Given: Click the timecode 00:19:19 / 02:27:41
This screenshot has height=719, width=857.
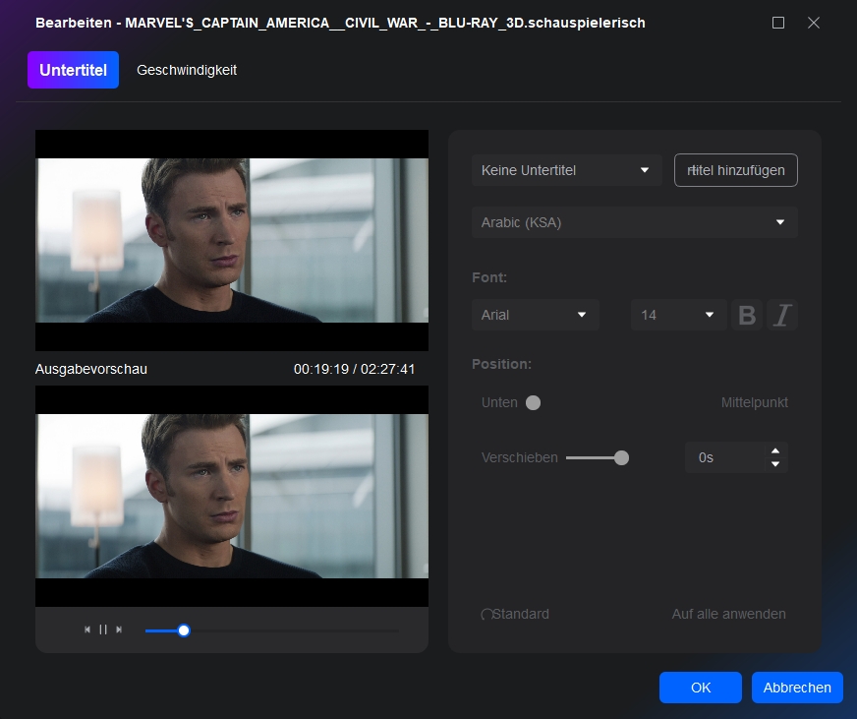Looking at the screenshot, I should [x=354, y=370].
